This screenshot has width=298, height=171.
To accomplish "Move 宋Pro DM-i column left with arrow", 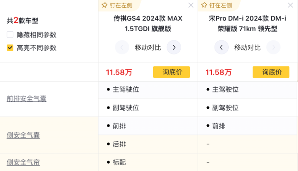I will (x=221, y=47).
